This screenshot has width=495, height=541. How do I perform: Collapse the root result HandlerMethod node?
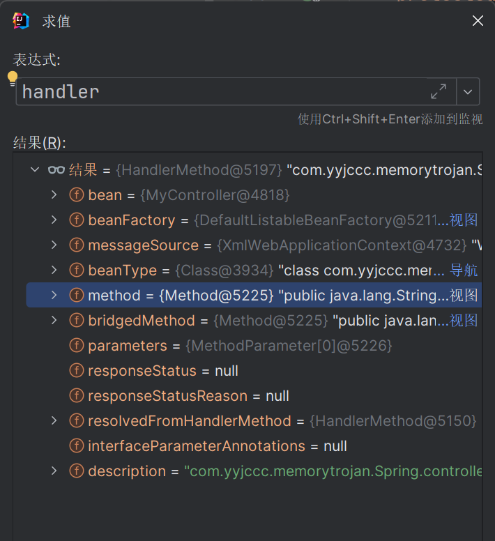pos(35,170)
